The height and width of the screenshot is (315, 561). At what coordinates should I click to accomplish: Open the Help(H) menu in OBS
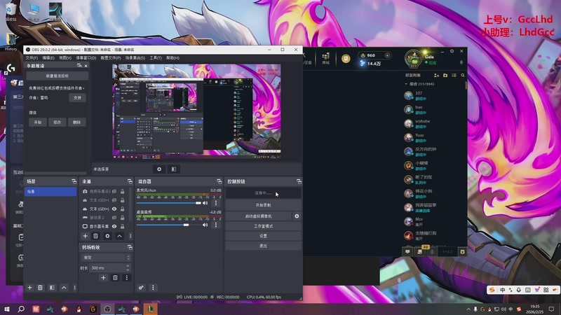(x=173, y=58)
